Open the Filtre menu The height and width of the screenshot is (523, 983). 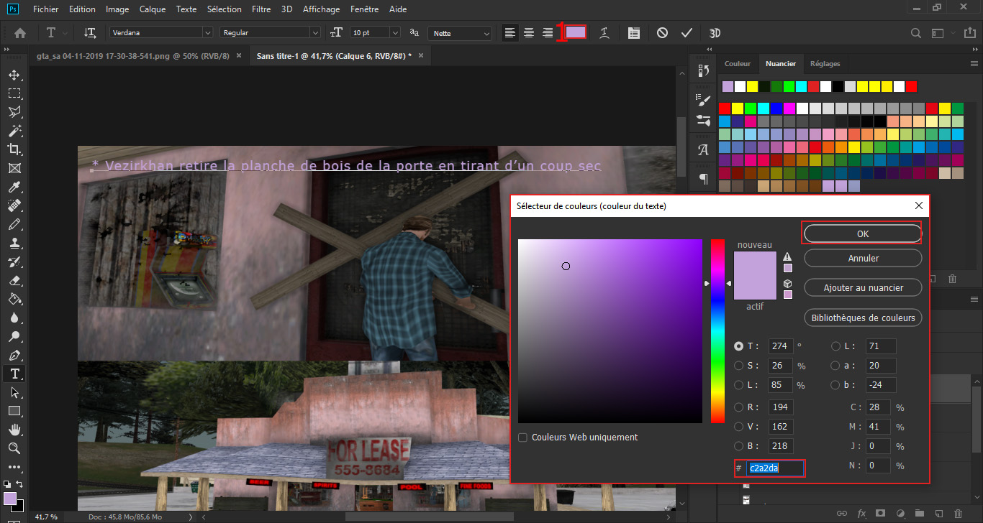tap(263, 9)
